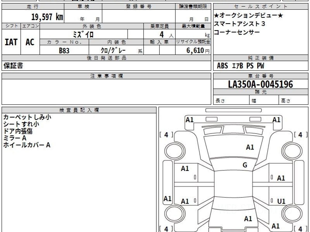The image size is (310, 232).
Task: Click chassis number LA350A-0045196
Action: (260, 84)
